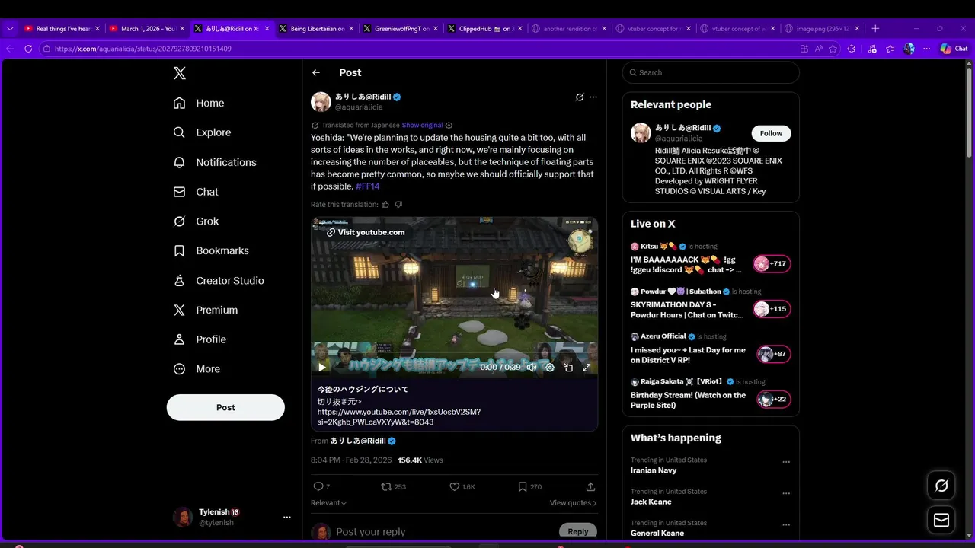975x548 pixels.
Task: Switch to Being Libertarian on X tab
Action: (x=316, y=28)
